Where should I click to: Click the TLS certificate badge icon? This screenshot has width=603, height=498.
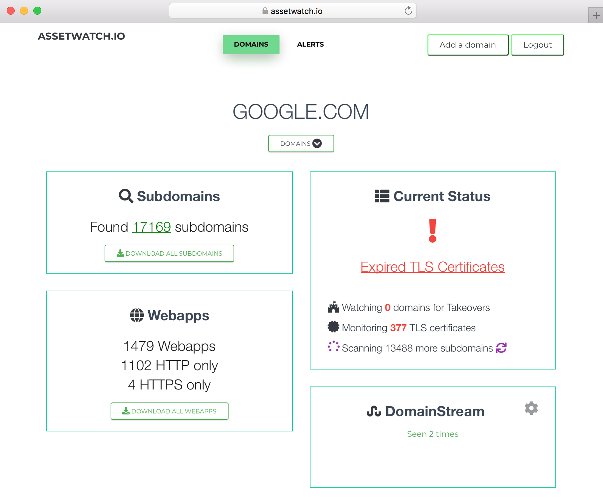tap(333, 327)
